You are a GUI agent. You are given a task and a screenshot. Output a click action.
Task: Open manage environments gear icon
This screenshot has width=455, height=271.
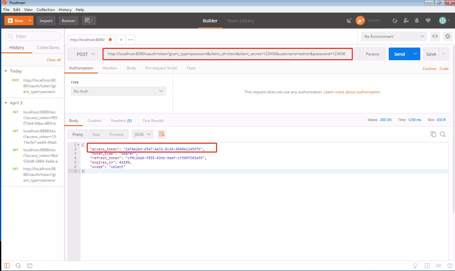coord(447,36)
